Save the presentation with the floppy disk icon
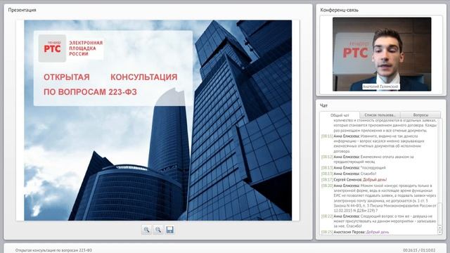The height and width of the screenshot is (253, 450). click(x=170, y=230)
